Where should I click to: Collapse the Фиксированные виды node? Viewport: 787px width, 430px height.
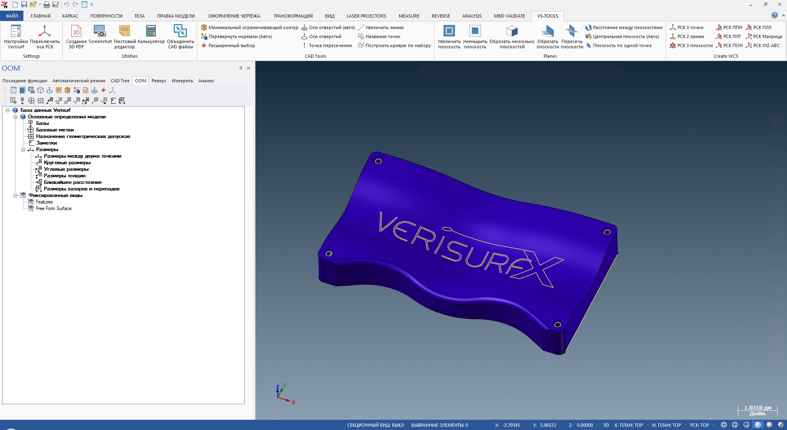point(15,195)
